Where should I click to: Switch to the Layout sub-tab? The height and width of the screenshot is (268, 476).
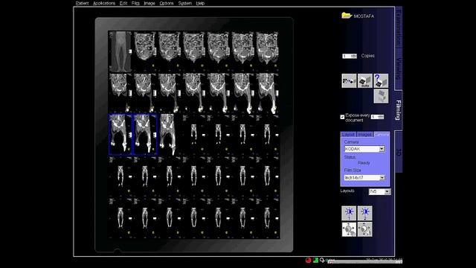(348, 134)
